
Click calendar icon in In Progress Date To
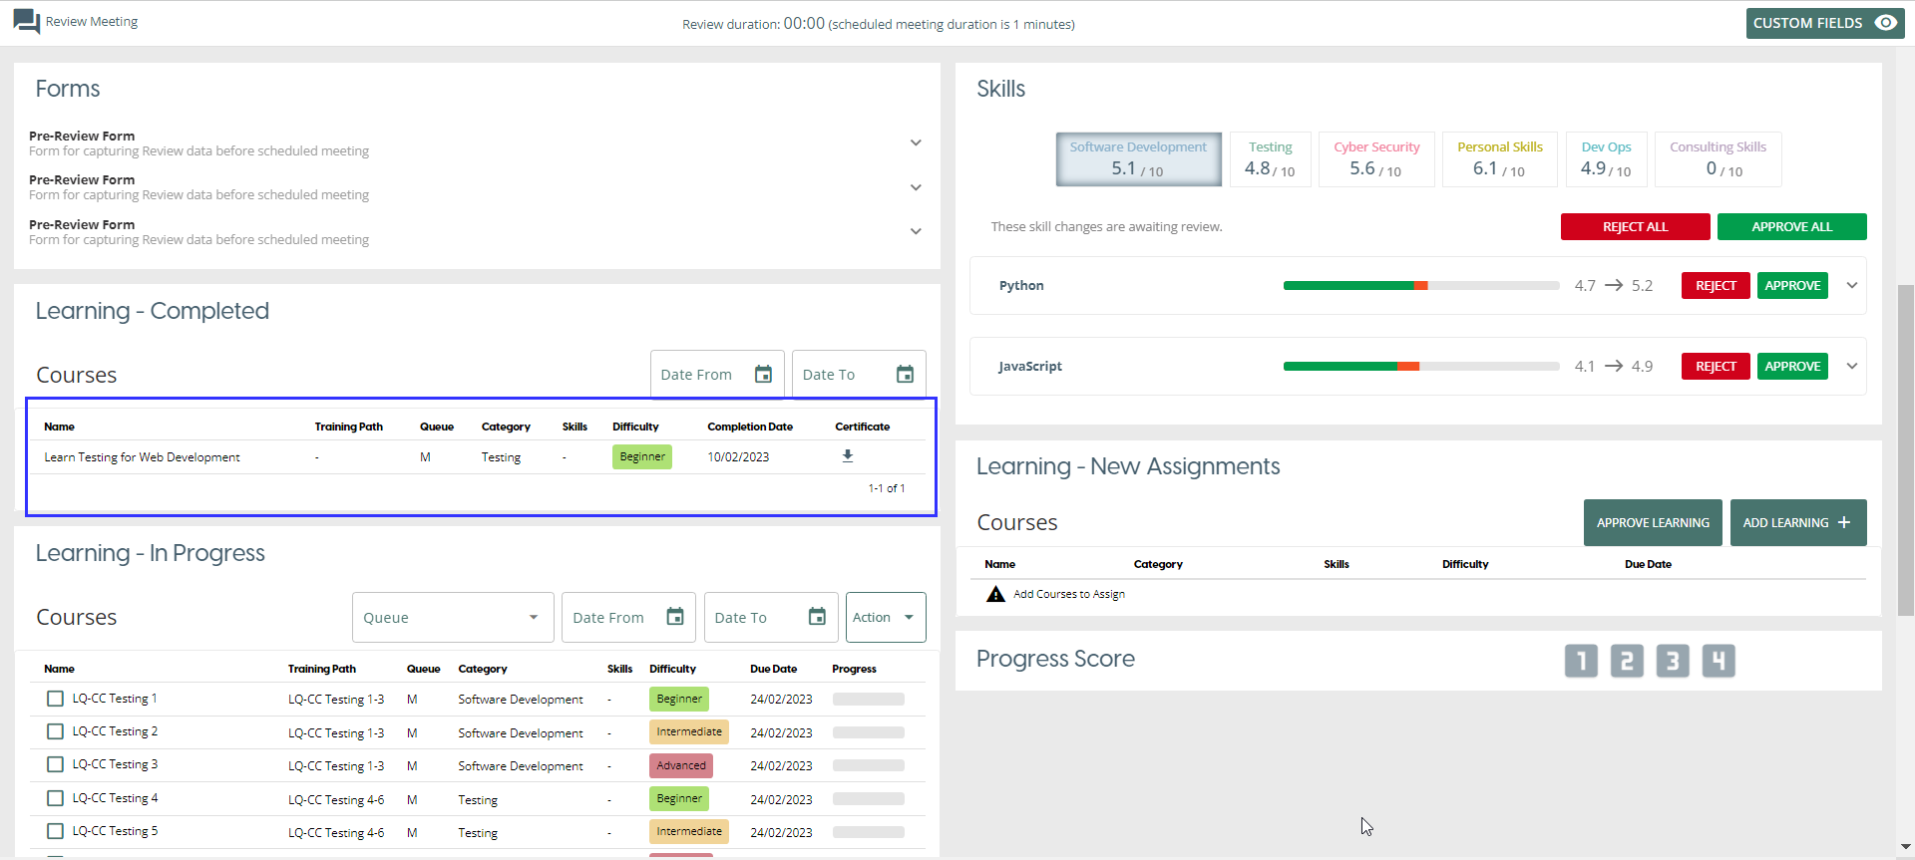(x=817, y=617)
